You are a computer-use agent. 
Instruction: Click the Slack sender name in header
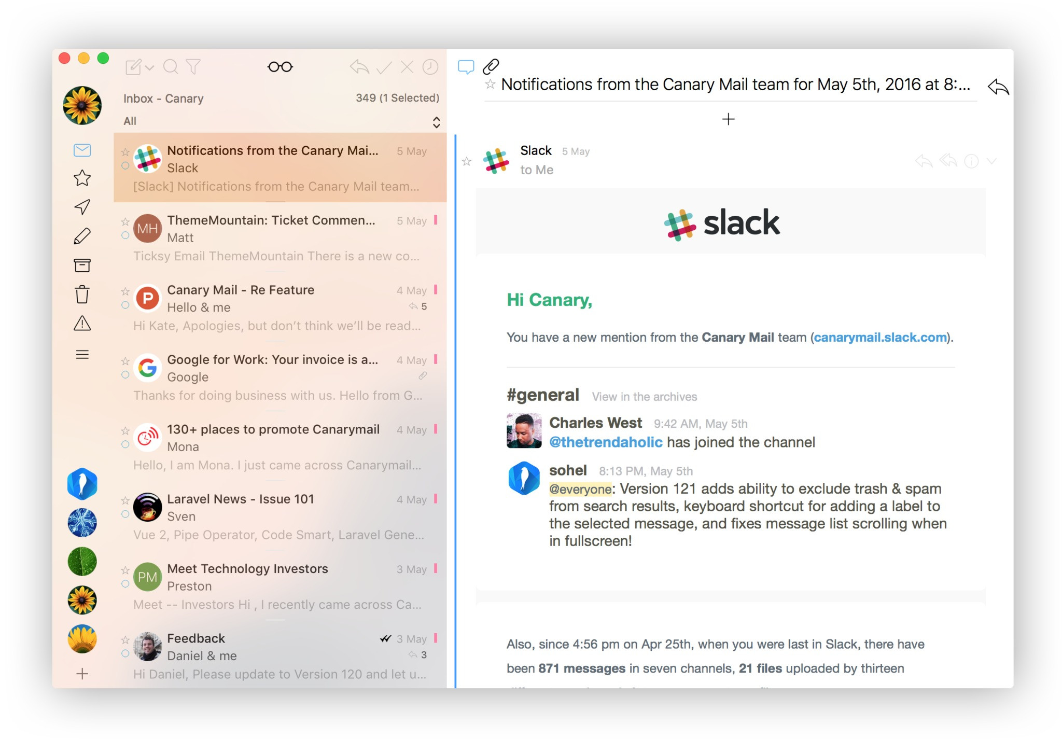[x=536, y=151]
